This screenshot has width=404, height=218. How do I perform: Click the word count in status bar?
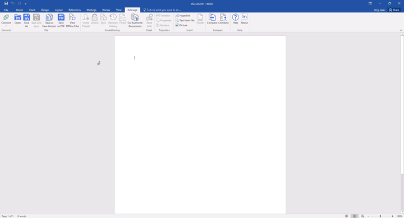pyautogui.click(x=22, y=216)
